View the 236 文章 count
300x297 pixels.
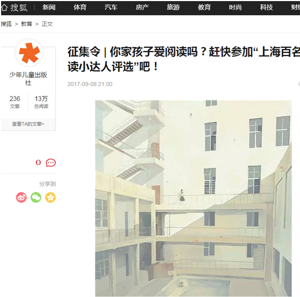(x=15, y=102)
